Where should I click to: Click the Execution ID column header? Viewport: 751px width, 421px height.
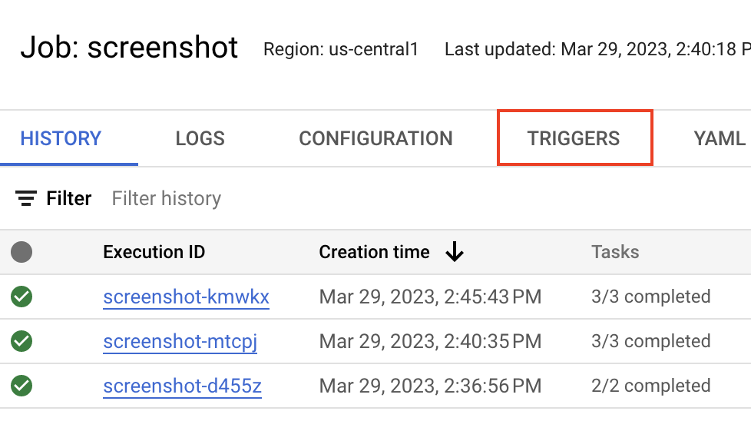coord(154,252)
